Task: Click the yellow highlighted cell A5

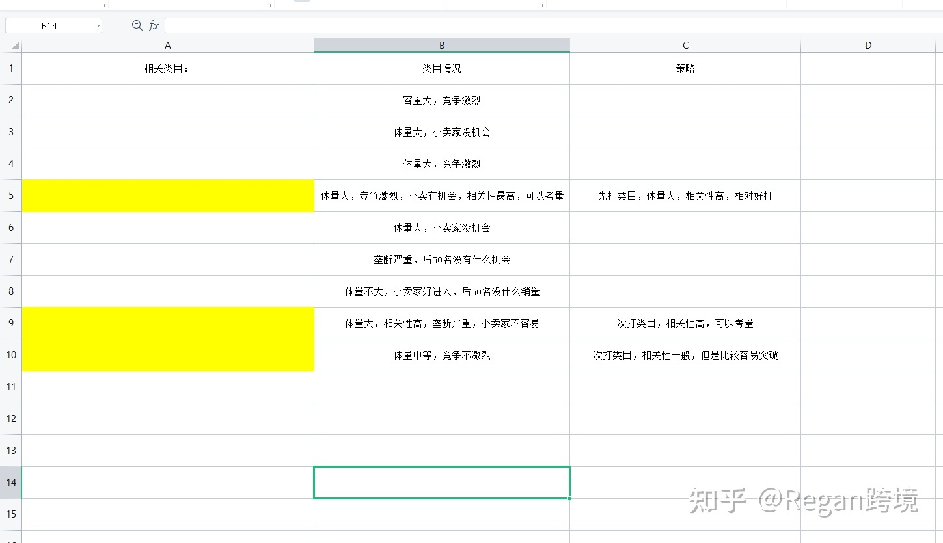Action: (x=167, y=195)
